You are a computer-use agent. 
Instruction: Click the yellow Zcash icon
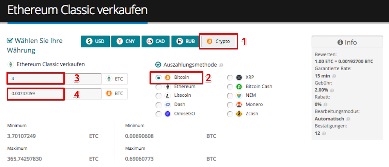click(x=239, y=114)
